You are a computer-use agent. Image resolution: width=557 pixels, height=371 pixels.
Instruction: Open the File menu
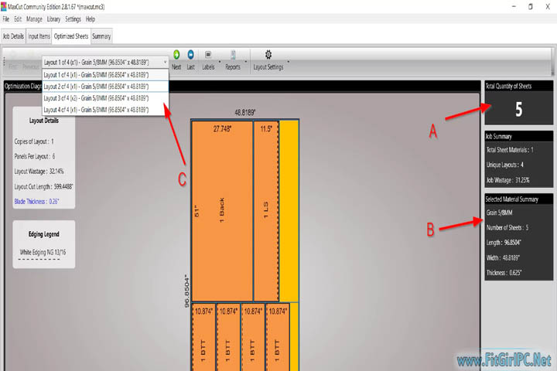coord(6,19)
